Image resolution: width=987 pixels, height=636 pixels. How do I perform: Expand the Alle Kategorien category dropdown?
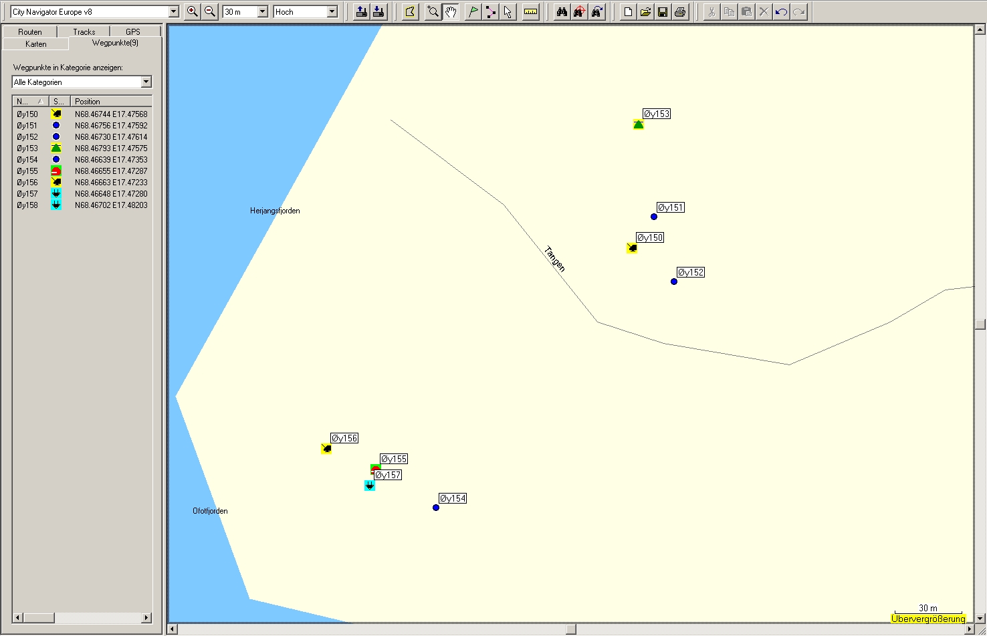[146, 82]
